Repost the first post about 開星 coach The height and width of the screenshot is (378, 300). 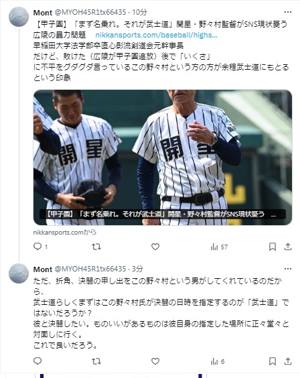tap(96, 247)
